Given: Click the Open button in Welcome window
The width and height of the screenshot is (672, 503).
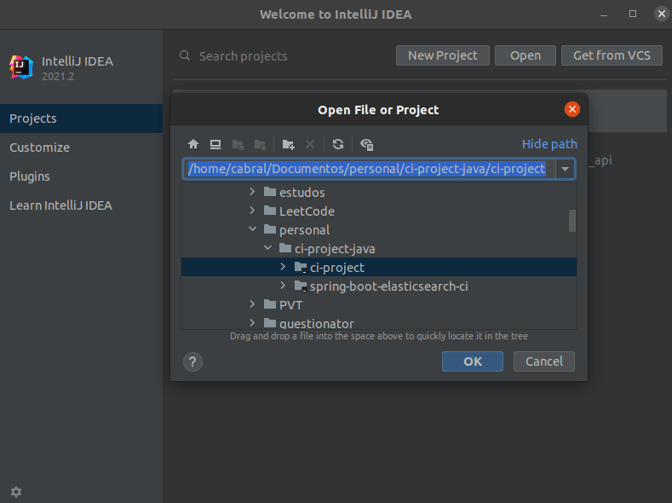Looking at the screenshot, I should [525, 55].
